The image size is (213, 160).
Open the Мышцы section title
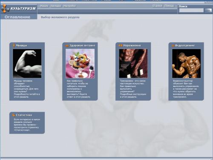[21, 46]
